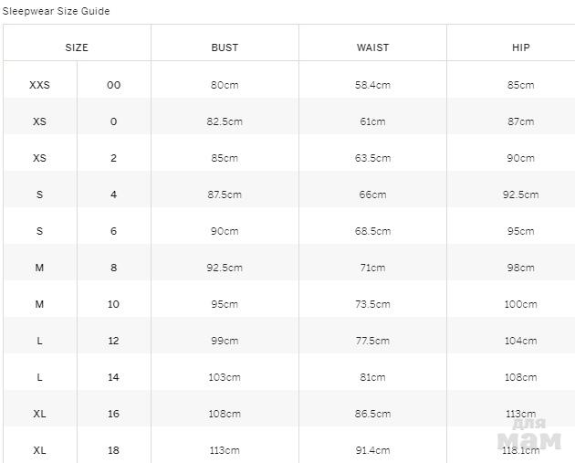
Task: Select the XXS size label
Action: [39, 85]
